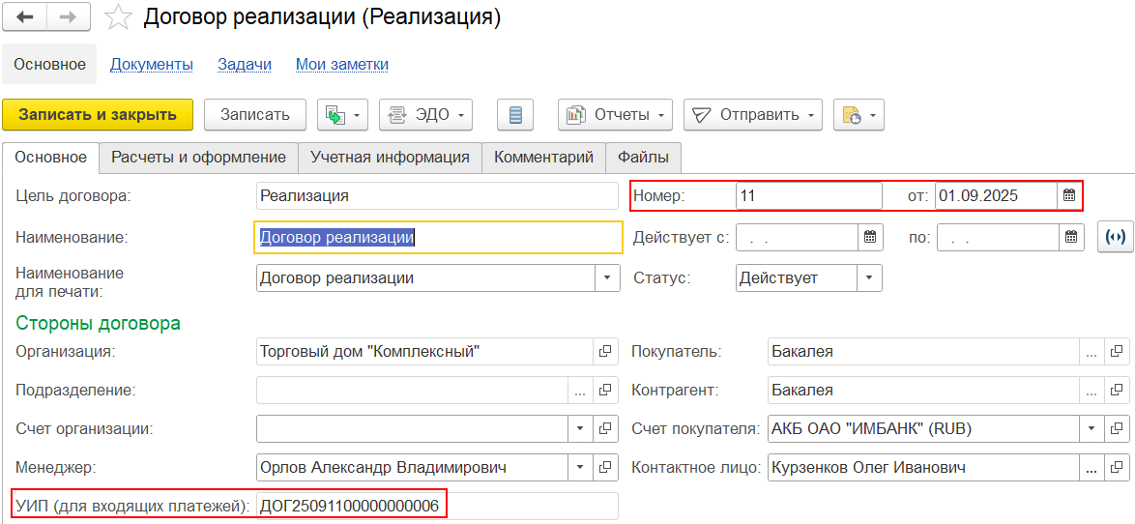Open the Учетная информация tab
The image size is (1135, 524).
(x=390, y=158)
